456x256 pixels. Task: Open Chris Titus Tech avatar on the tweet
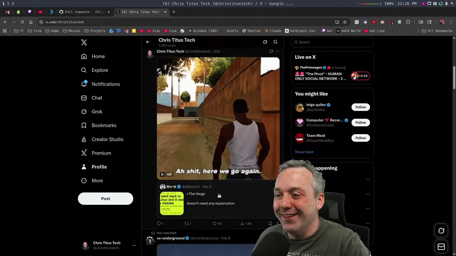[150, 54]
